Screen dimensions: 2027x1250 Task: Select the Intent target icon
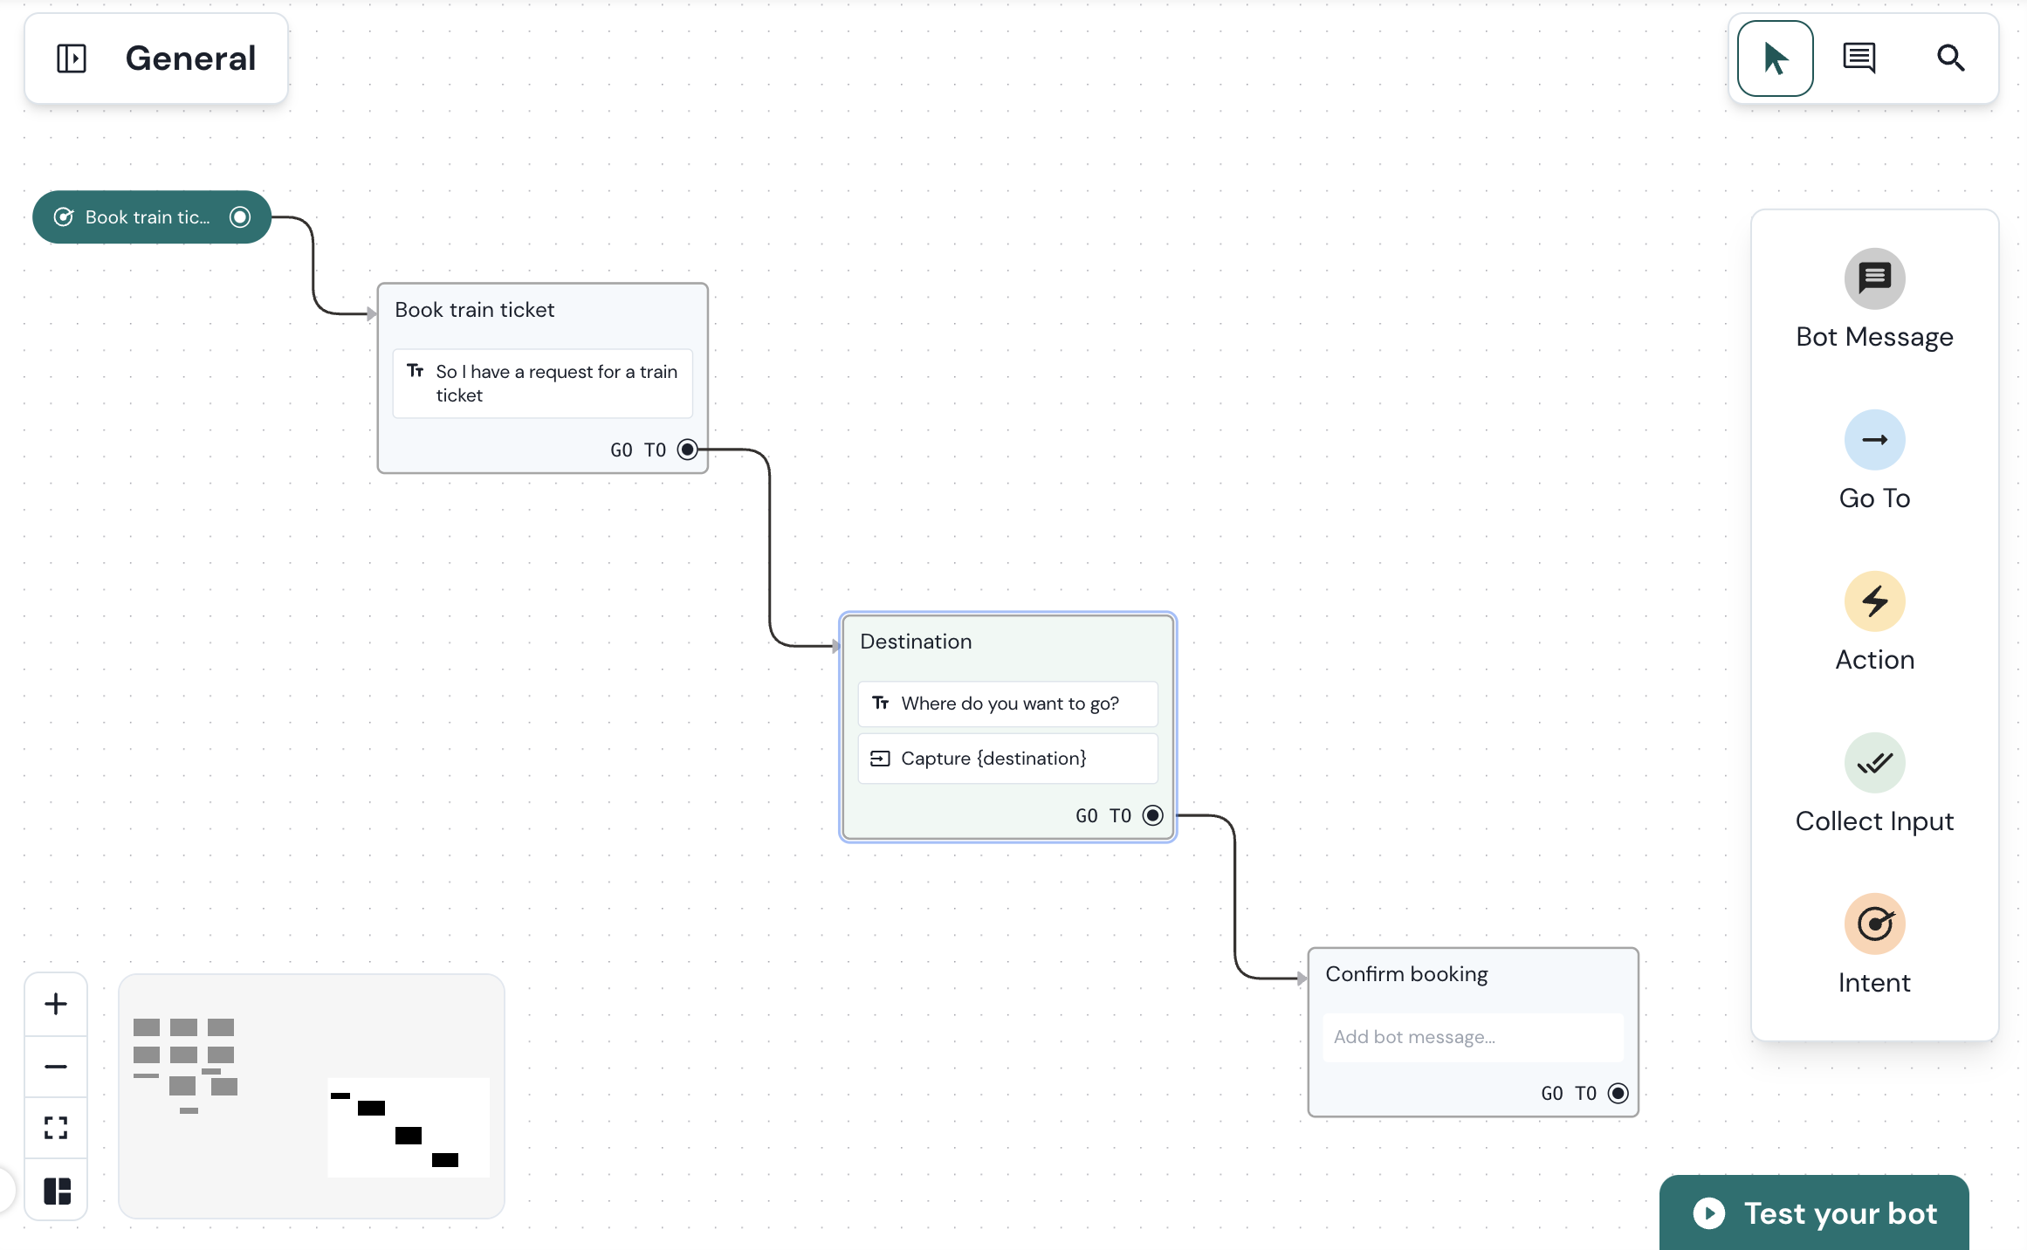coord(1874,924)
